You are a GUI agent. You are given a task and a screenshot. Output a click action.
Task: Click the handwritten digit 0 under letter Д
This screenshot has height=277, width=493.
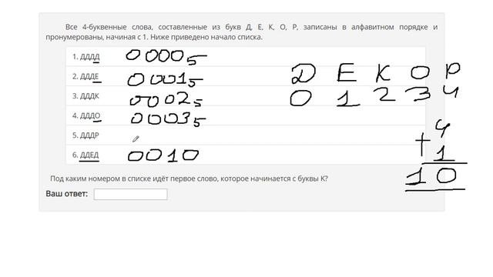[x=300, y=99]
